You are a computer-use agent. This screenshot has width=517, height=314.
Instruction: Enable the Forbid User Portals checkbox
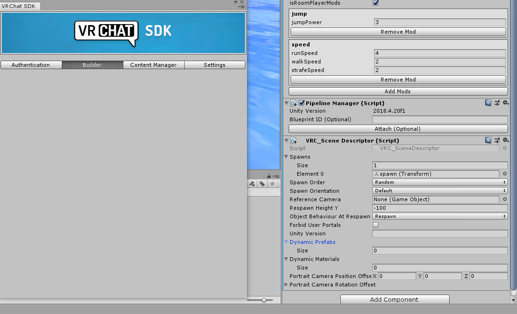point(376,225)
